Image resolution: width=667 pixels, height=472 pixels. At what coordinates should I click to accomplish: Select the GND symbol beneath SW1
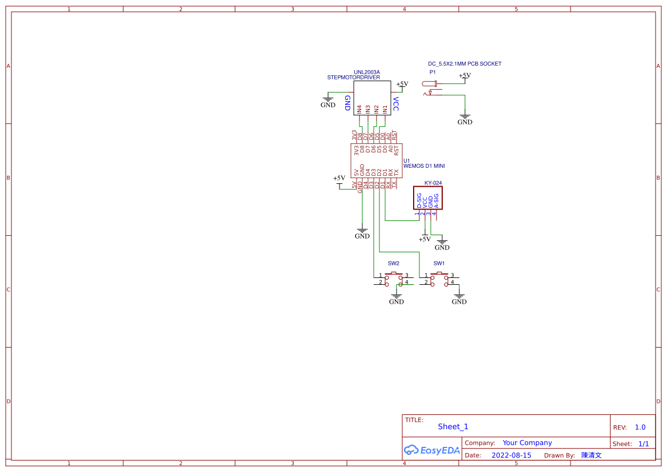click(x=458, y=296)
